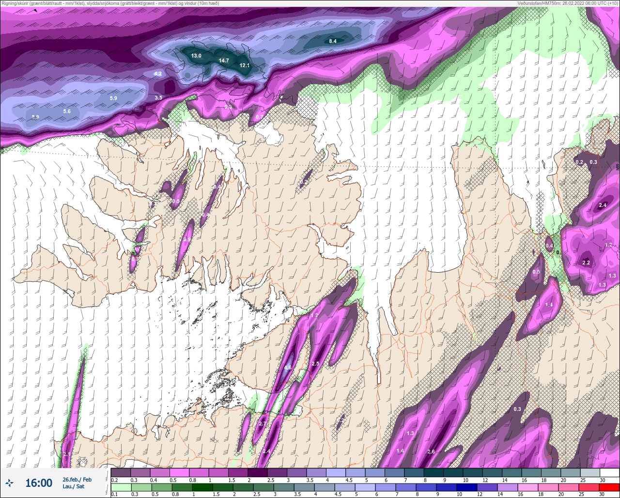The width and height of the screenshot is (620, 498).
Task: Click the 4.6 snowfall value
Action: tap(288, 367)
